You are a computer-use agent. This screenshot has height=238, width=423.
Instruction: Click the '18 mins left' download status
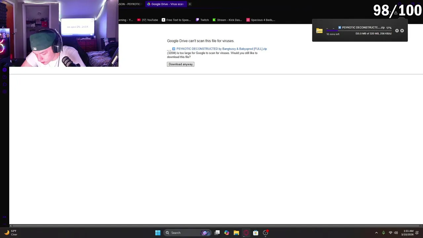point(333,34)
